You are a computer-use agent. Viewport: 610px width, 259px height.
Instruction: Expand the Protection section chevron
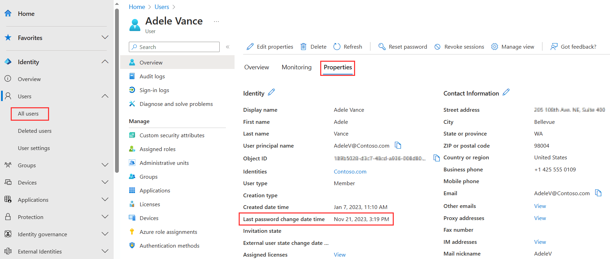coord(105,217)
